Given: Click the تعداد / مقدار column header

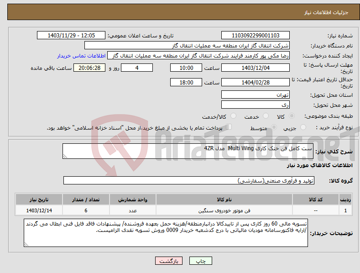Looking at the screenshot, I should pos(86,199).
